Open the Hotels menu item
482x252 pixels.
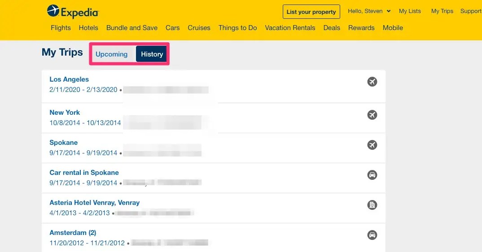point(88,28)
